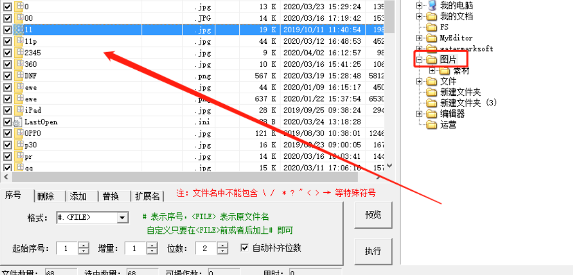Click the file icon beside 00.JPG
Screen dimensions: 573x275
point(19,18)
